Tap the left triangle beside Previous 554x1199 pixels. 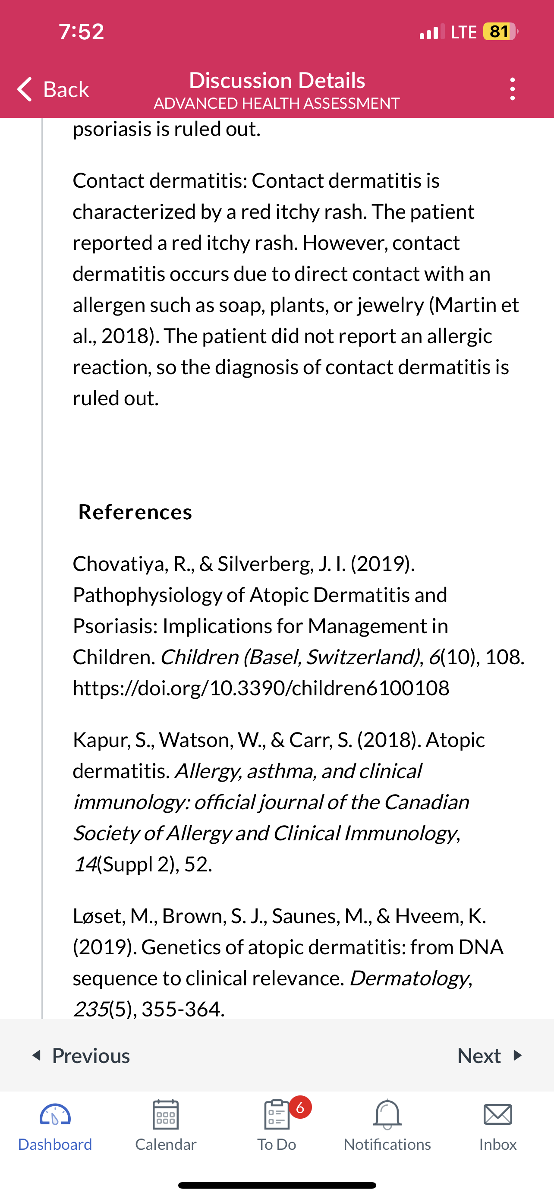[x=37, y=1055]
